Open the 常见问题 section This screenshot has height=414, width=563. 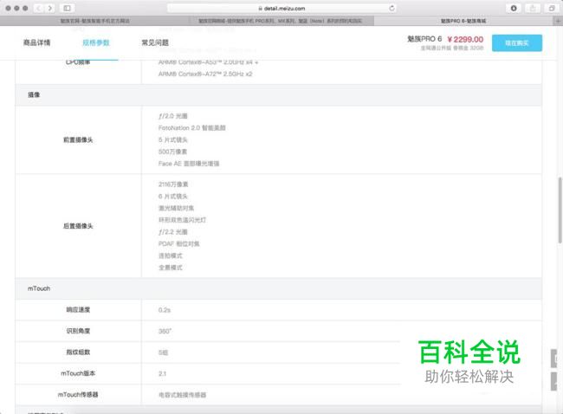155,42
